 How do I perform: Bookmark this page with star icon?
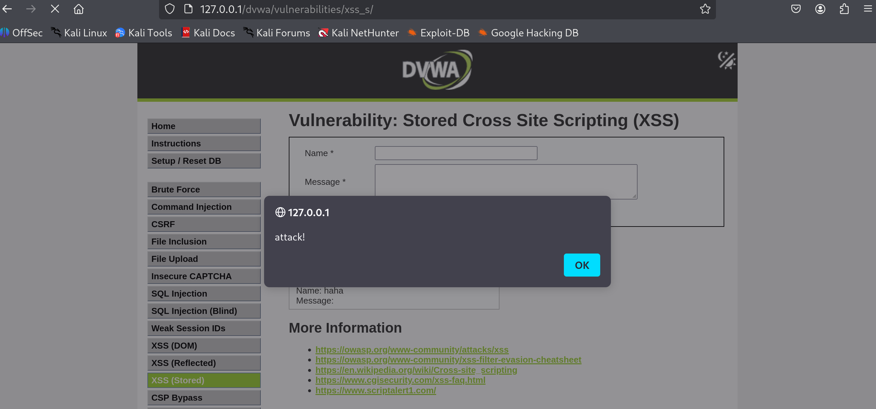[705, 9]
